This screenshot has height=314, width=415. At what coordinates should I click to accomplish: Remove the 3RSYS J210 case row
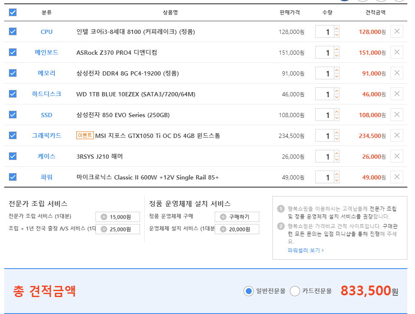(396, 156)
